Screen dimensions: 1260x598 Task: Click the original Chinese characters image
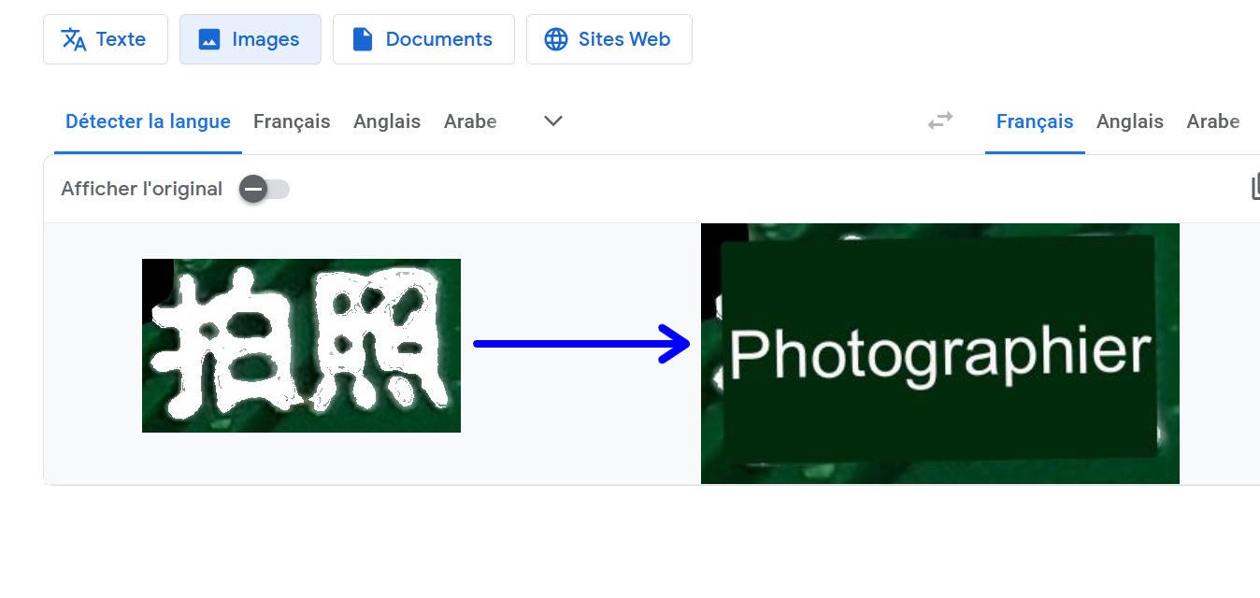301,346
